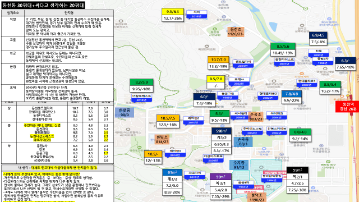Click the blue 61m² header box
The width and height of the screenshot is (359, 202).
coord(172,172)
